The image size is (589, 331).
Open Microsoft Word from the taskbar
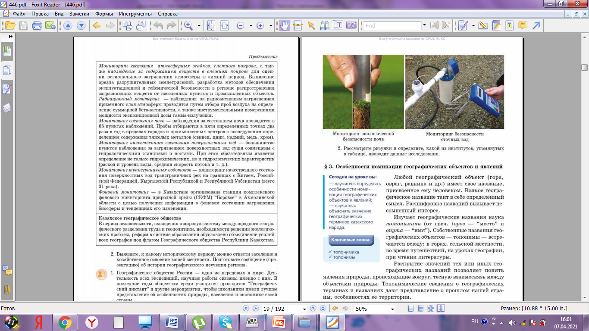pyautogui.click(x=172, y=322)
